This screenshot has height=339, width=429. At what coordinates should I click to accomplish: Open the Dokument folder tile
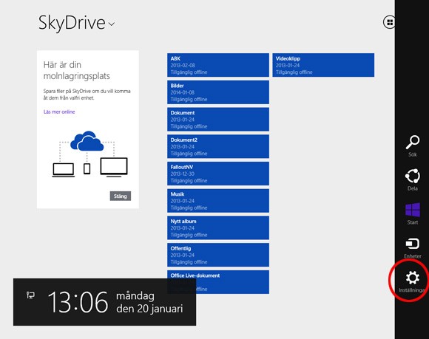click(218, 119)
